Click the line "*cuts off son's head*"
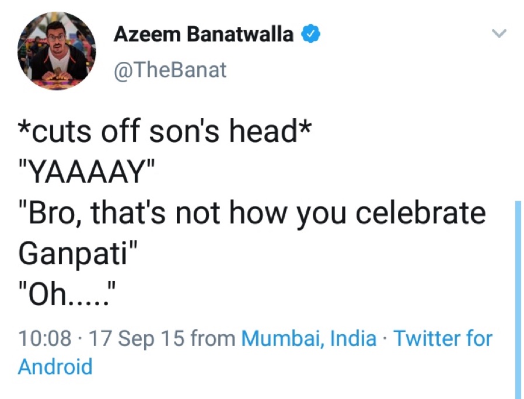The height and width of the screenshot is (399, 524). (163, 132)
